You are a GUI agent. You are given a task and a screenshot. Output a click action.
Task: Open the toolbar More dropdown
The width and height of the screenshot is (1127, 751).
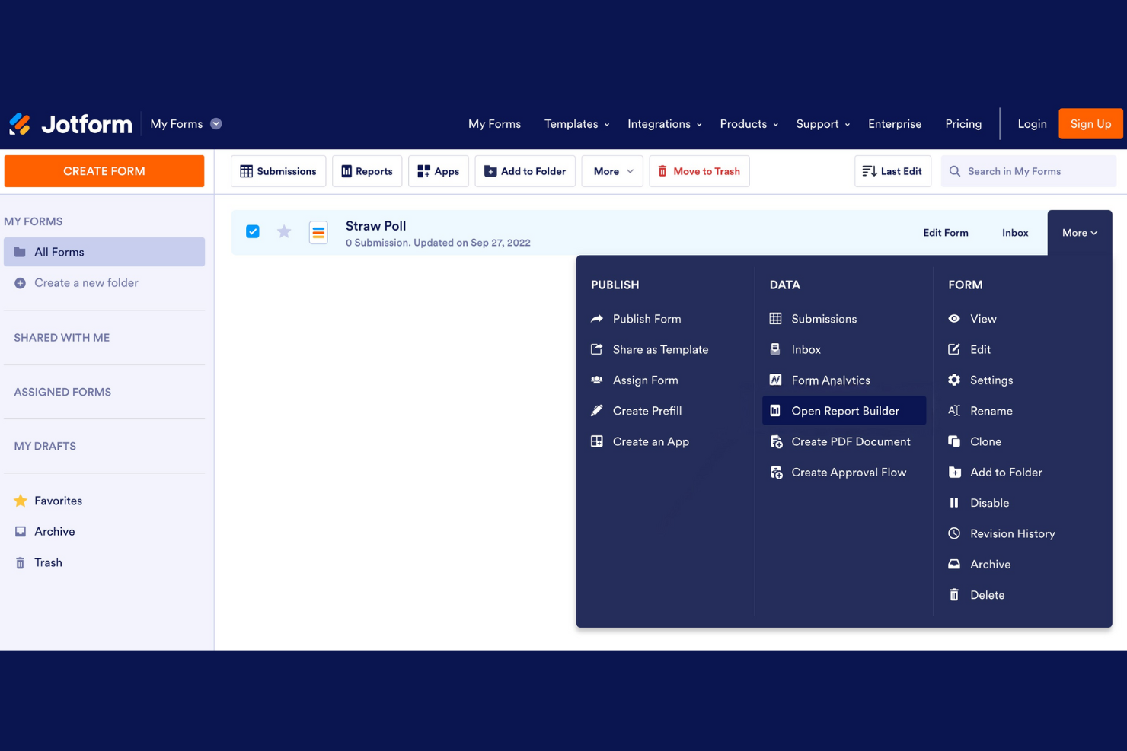click(x=612, y=171)
